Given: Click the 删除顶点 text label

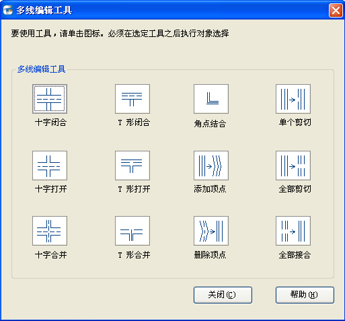Looking at the screenshot, I should 210,255.
